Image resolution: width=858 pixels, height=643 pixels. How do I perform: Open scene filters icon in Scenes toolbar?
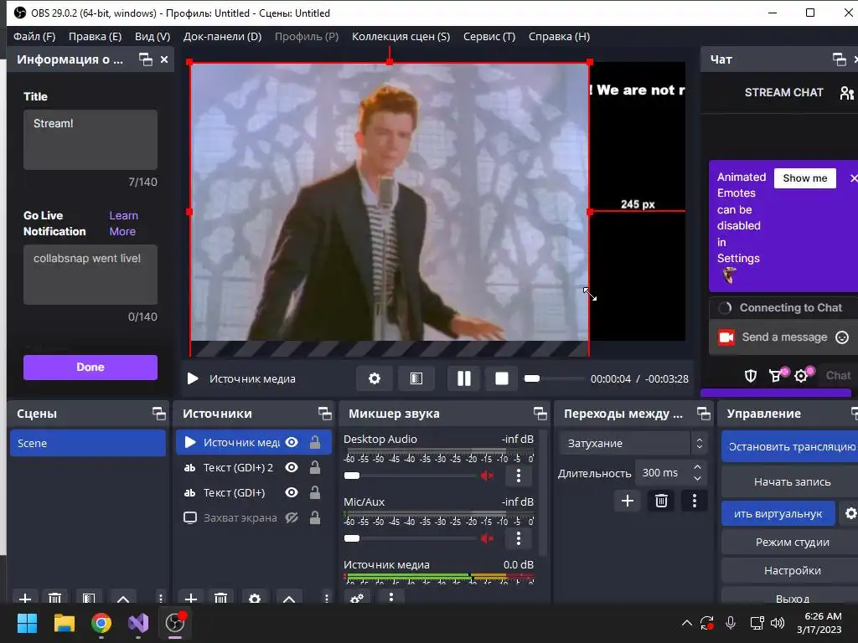pos(89,598)
